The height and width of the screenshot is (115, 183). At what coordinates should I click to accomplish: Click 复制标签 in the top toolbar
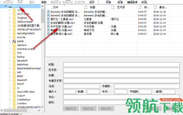pyautogui.click(x=56, y=2)
